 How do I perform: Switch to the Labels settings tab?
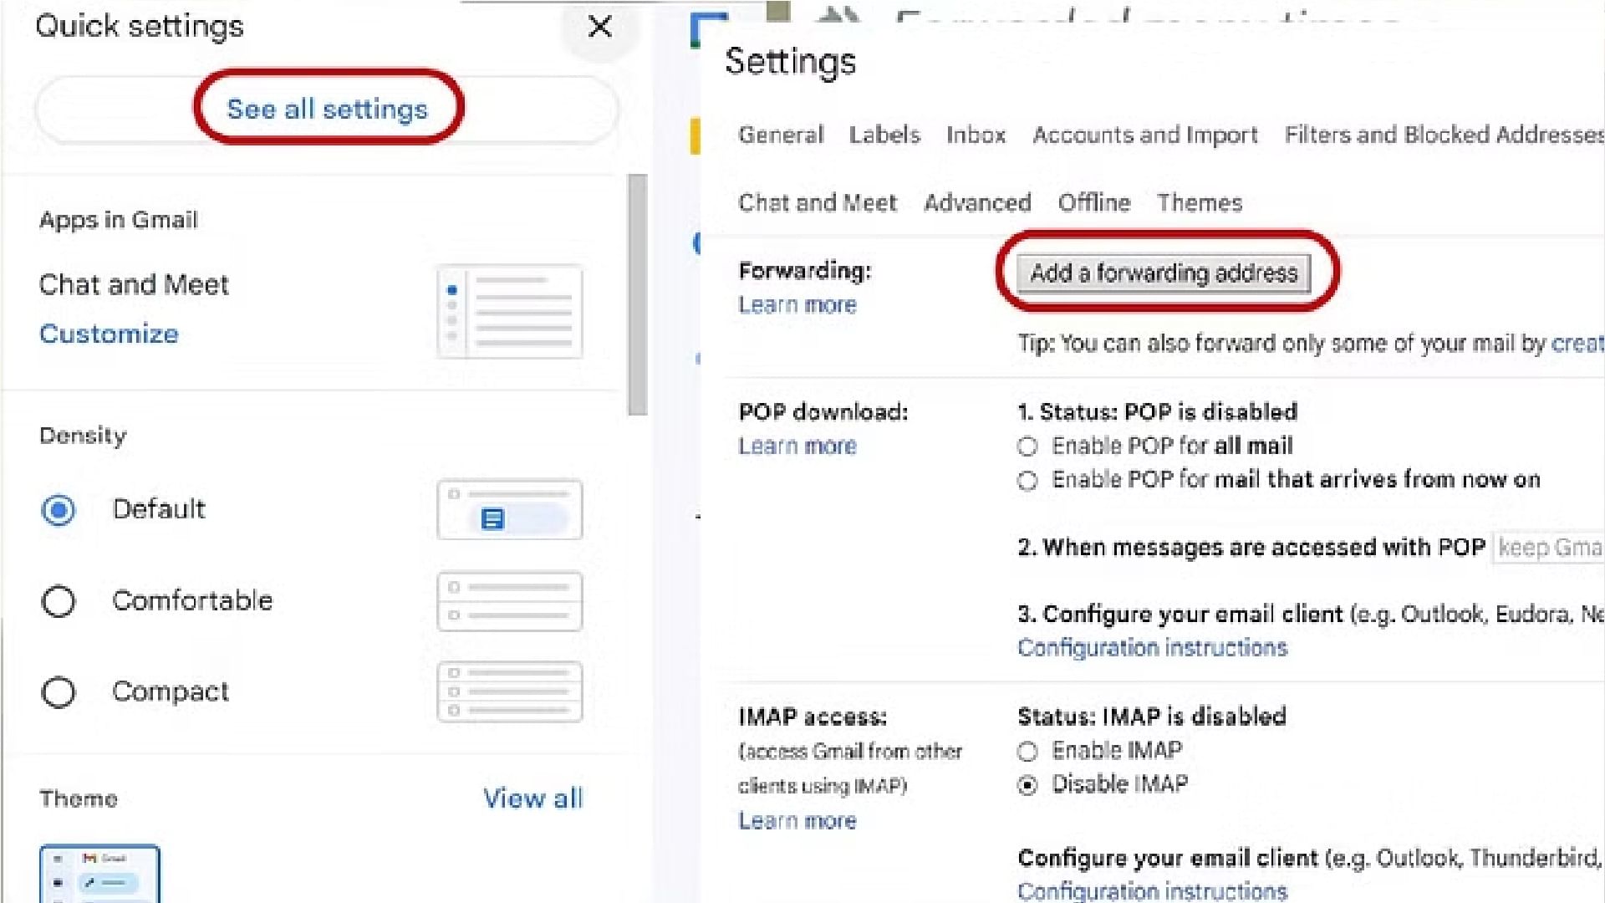(x=884, y=135)
